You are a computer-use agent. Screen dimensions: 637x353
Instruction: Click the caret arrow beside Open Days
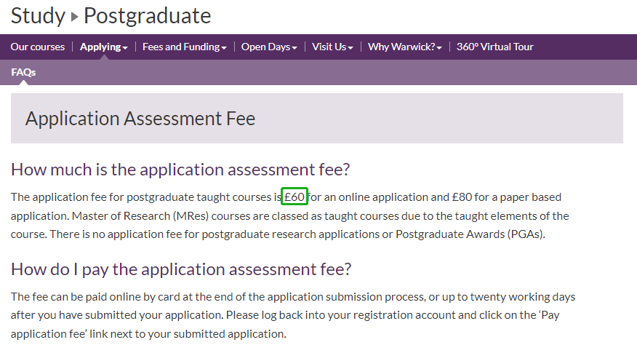pyautogui.click(x=295, y=48)
